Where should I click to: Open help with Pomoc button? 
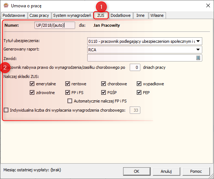pos(196,171)
